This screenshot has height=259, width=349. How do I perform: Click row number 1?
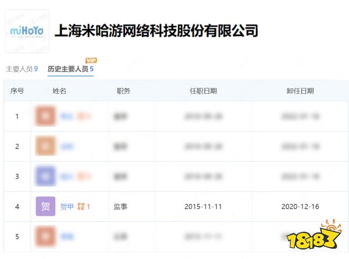(17, 116)
